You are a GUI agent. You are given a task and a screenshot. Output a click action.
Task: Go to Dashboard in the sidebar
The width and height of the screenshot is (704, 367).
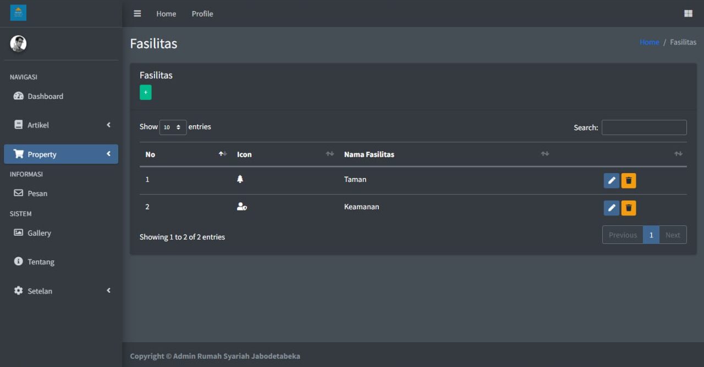[45, 96]
